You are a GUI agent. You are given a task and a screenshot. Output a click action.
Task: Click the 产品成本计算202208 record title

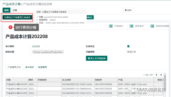point(27,37)
